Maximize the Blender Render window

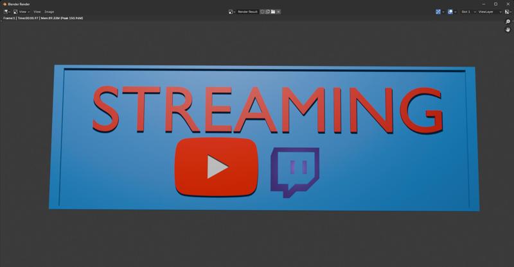[495, 4]
